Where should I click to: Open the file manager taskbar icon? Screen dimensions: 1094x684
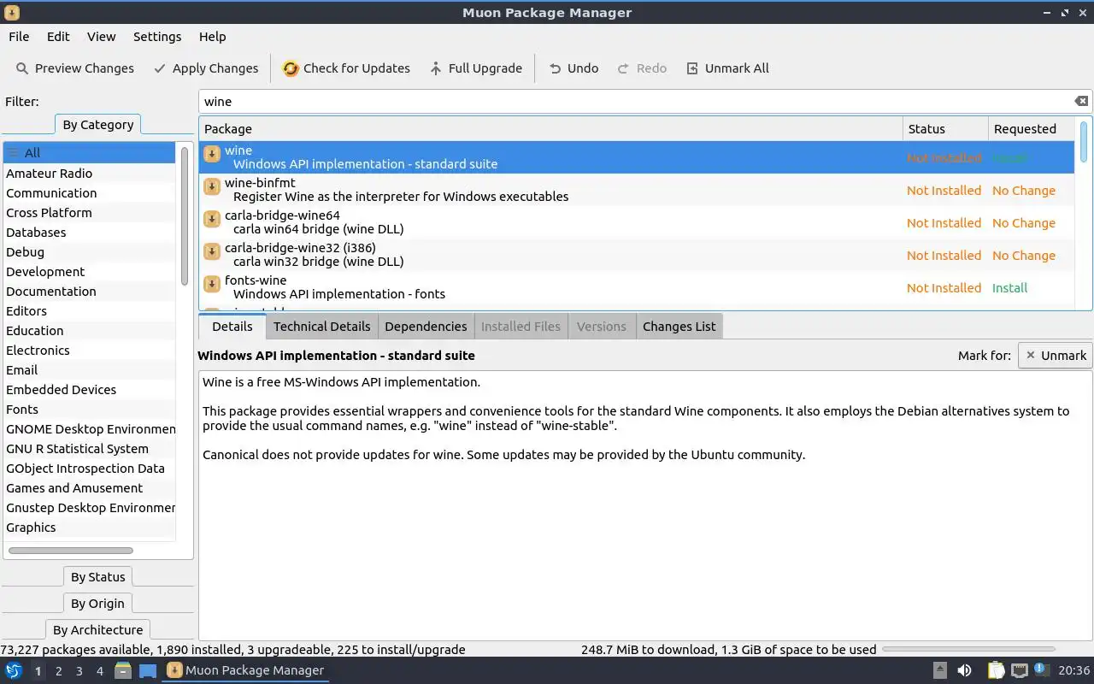coord(123,670)
